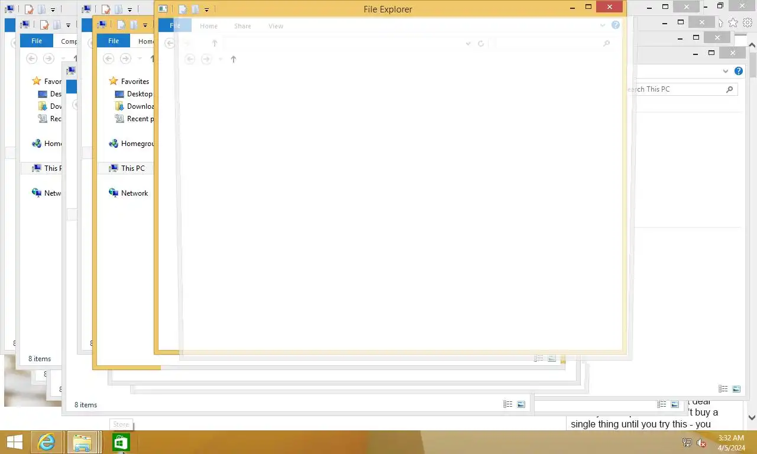Screen dimensions: 757x454
Task: Toggle details view in lowest '8 items' bar
Action: 507,404
